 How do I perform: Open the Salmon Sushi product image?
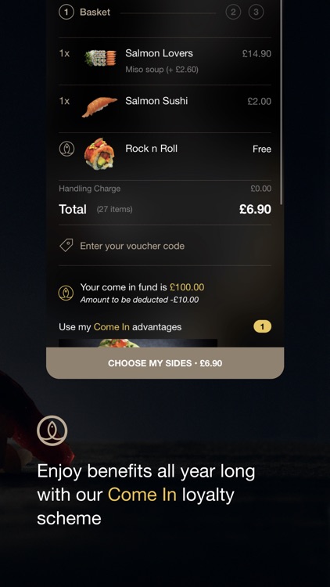(99, 106)
